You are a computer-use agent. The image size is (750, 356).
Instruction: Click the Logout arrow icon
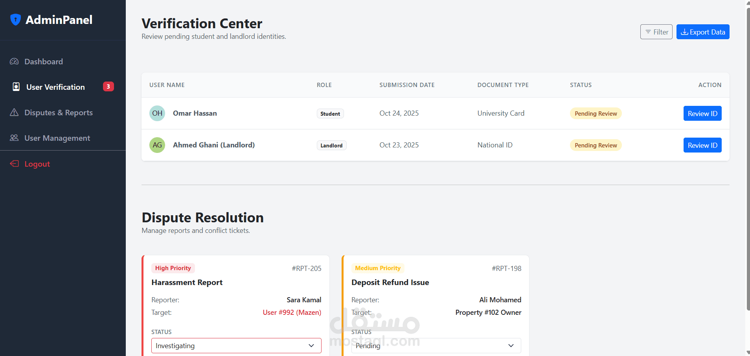(x=15, y=164)
